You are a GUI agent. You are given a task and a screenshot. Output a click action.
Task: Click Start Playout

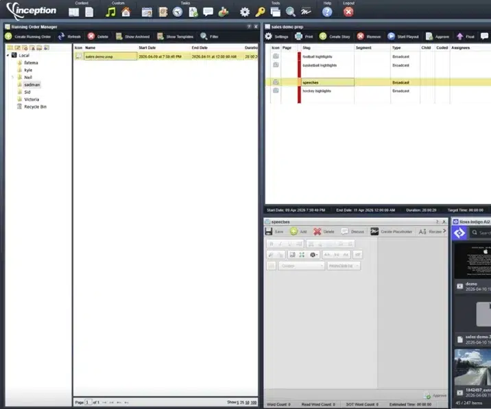[403, 36]
